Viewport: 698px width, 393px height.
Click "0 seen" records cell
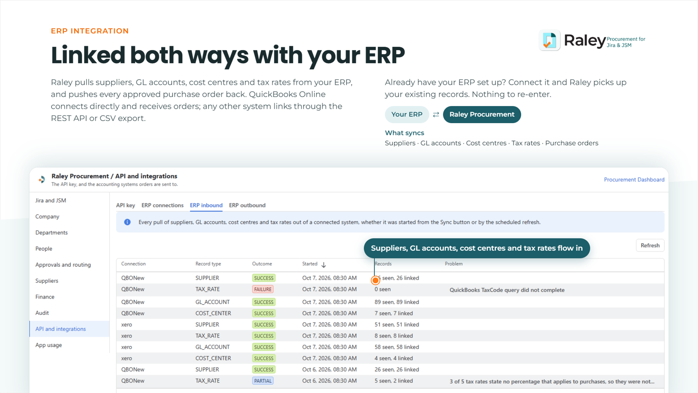[383, 290]
